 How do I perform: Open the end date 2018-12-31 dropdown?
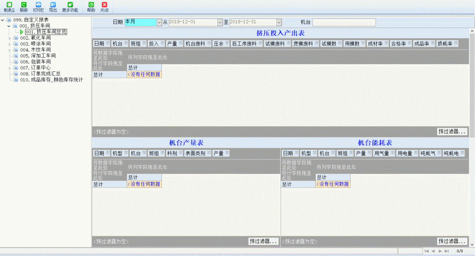click(279, 22)
